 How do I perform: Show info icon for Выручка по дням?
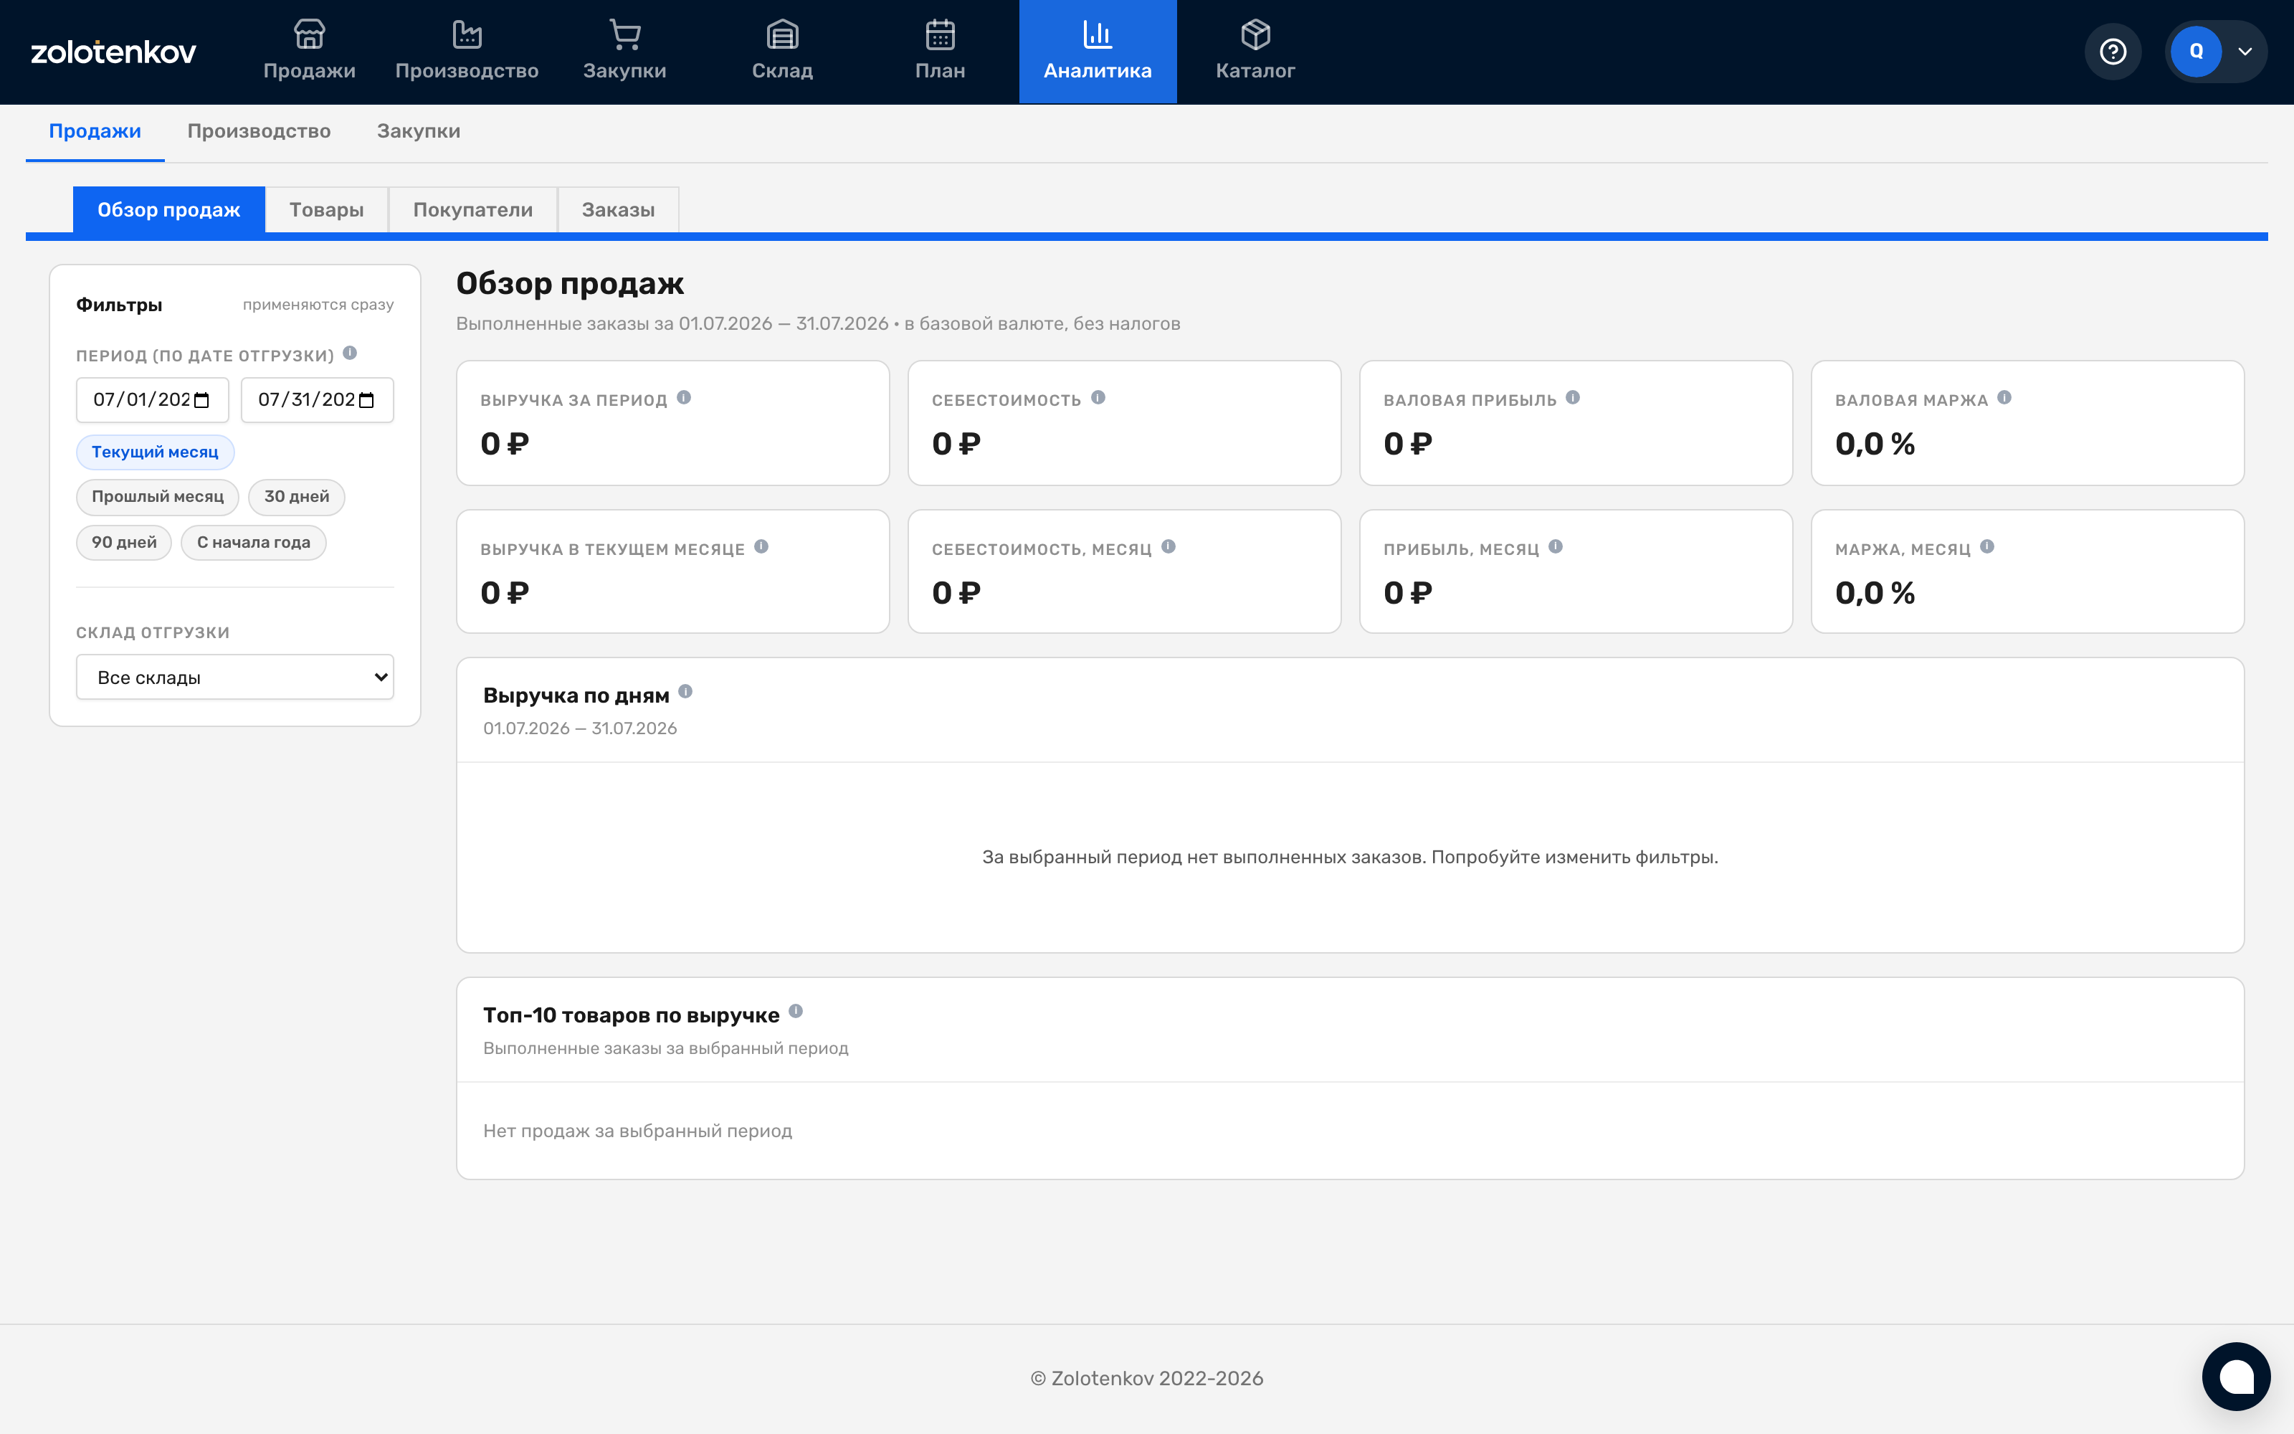click(685, 691)
